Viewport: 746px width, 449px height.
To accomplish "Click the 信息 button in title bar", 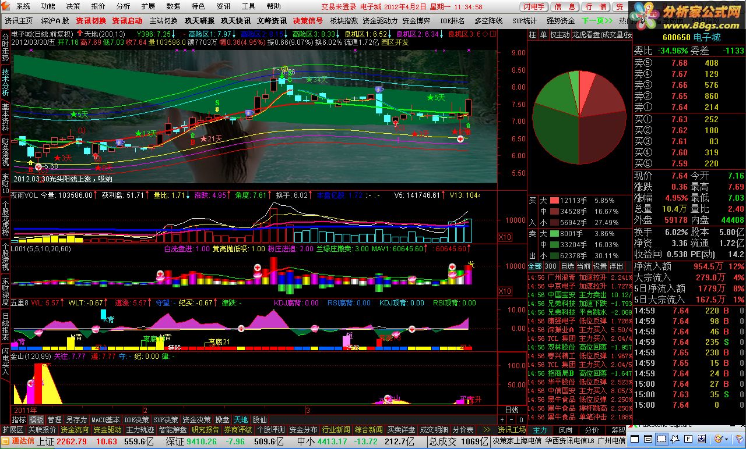I will click(x=565, y=7).
